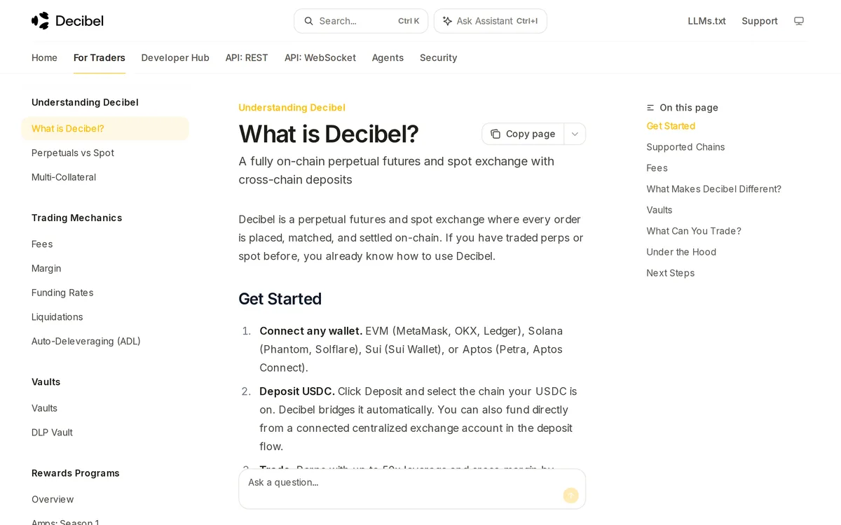
Task: Open the Margin page
Action: tap(46, 268)
